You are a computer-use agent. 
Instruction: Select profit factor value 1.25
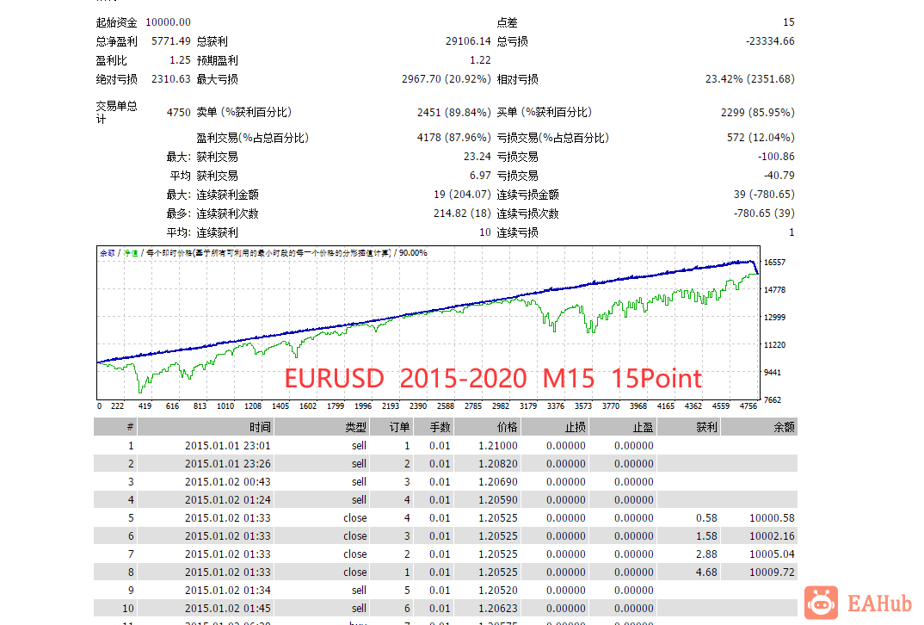pos(180,60)
